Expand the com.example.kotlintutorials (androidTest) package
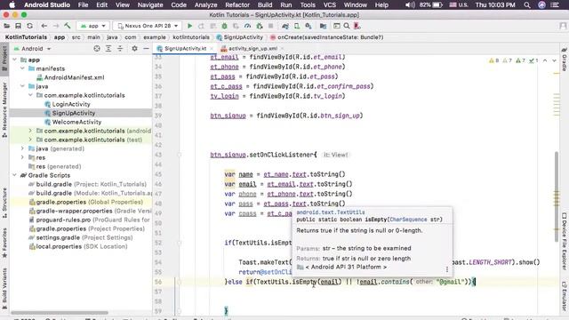569x320 pixels. pos(30,131)
